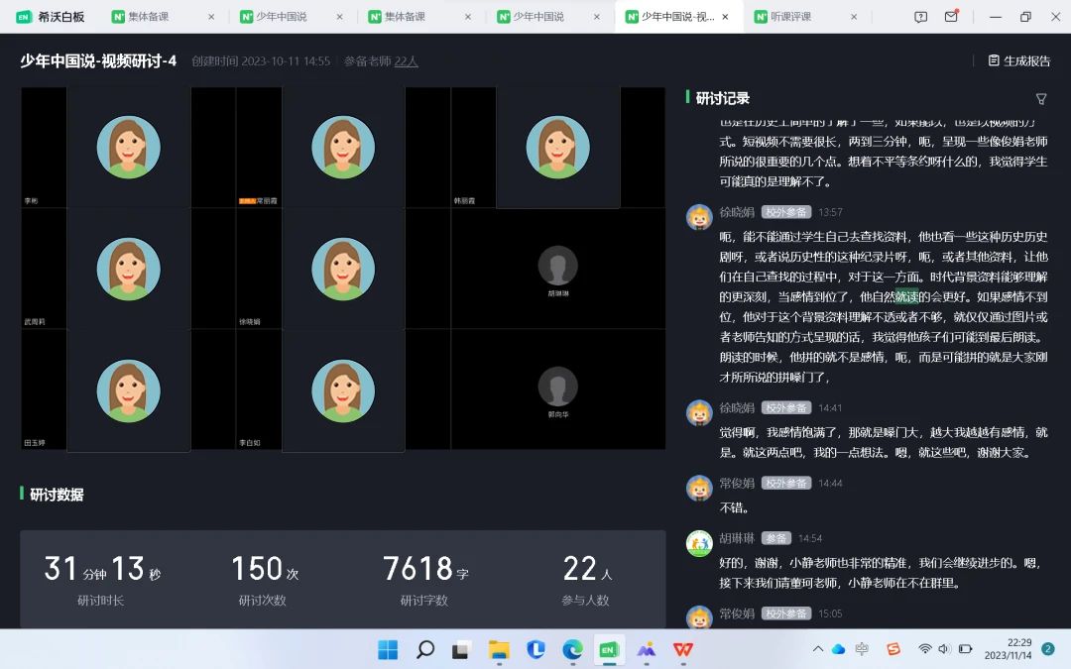
Task: Select 胡琳琳's grey avatar video tile
Action: pos(557,265)
